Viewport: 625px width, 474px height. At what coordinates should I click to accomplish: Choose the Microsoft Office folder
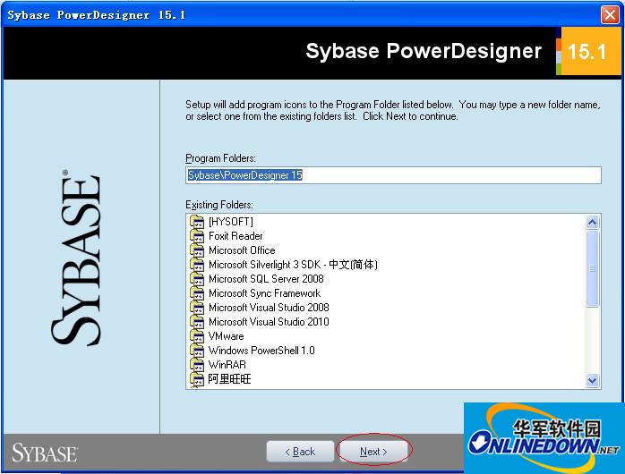242,250
